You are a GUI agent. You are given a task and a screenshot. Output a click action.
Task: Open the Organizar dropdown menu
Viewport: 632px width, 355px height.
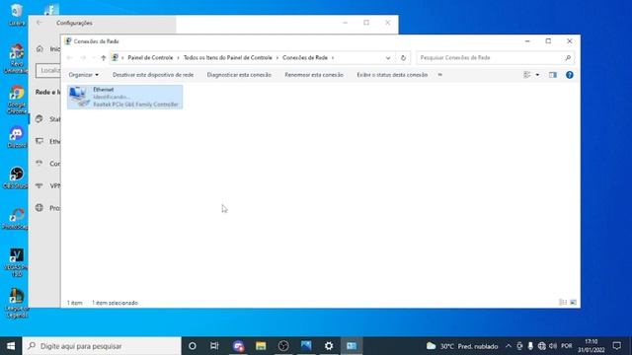(83, 75)
